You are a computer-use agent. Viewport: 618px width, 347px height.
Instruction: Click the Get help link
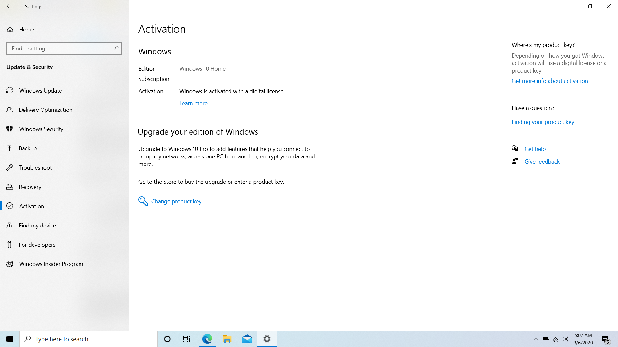(x=535, y=149)
